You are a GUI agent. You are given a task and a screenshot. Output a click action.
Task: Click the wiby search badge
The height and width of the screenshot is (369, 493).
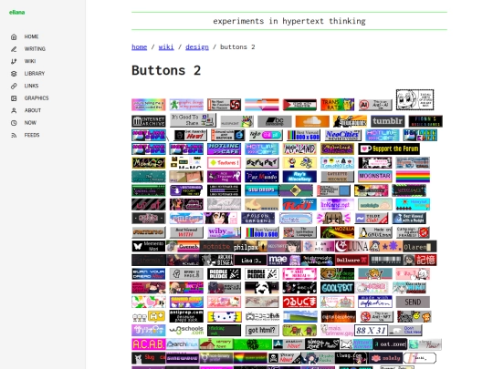tap(224, 232)
